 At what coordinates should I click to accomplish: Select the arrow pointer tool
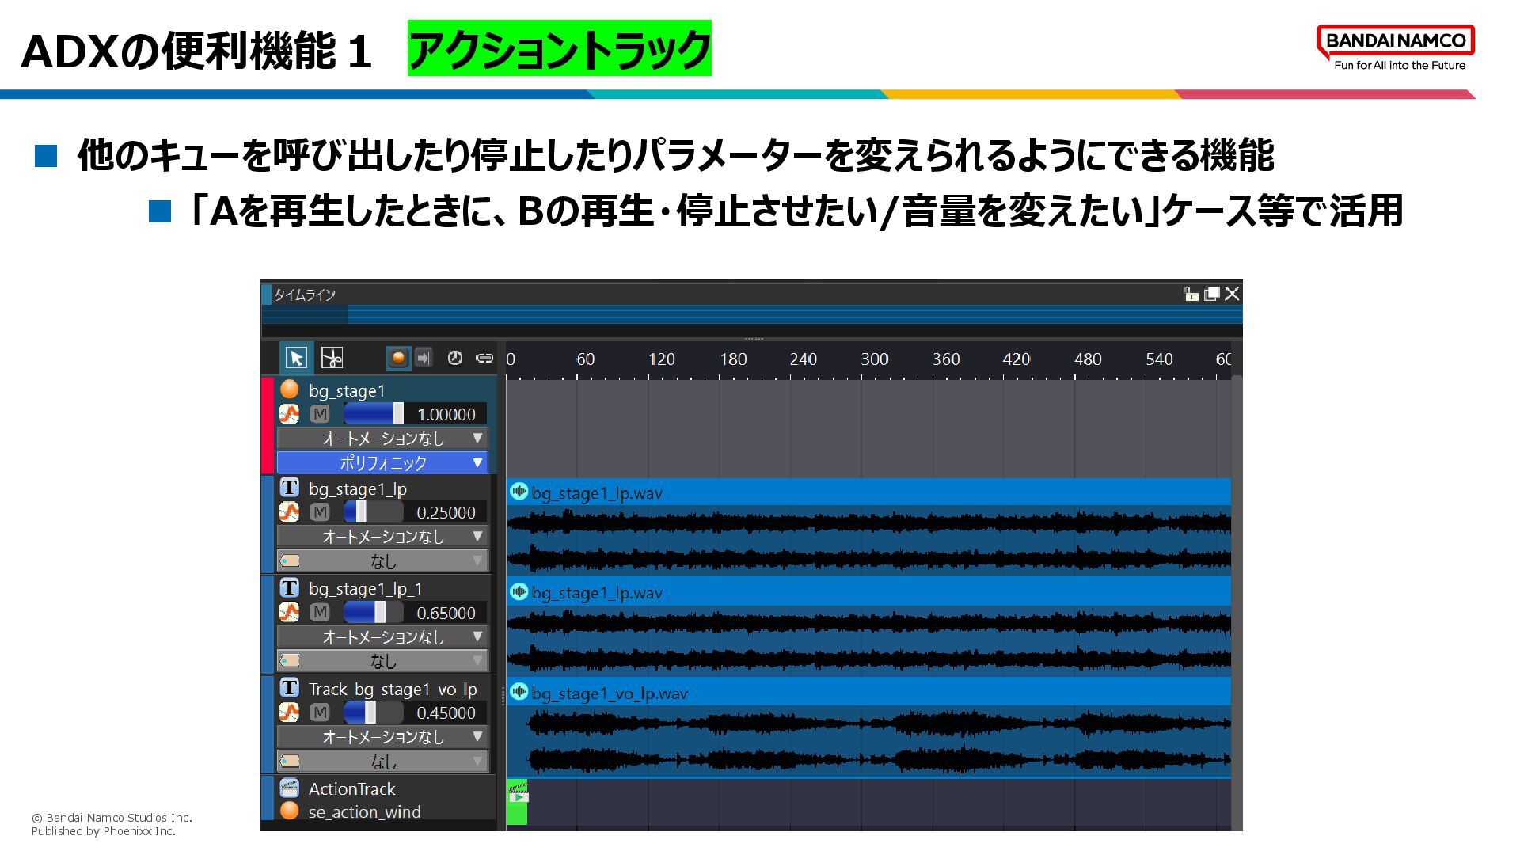pyautogui.click(x=296, y=359)
